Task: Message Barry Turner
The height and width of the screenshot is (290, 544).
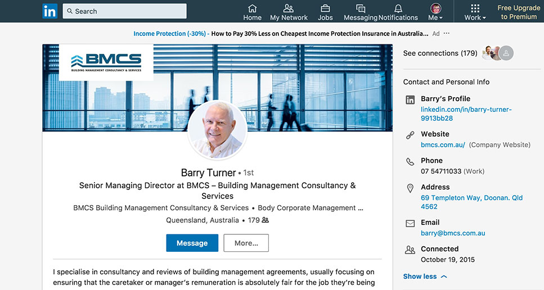Action: [192, 243]
